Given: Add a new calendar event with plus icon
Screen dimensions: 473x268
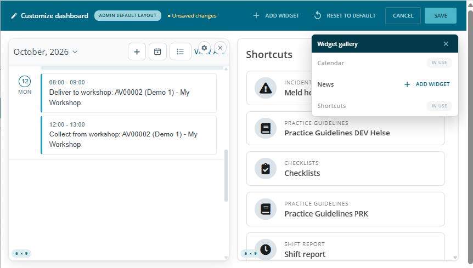Looking at the screenshot, I should pyautogui.click(x=137, y=52).
